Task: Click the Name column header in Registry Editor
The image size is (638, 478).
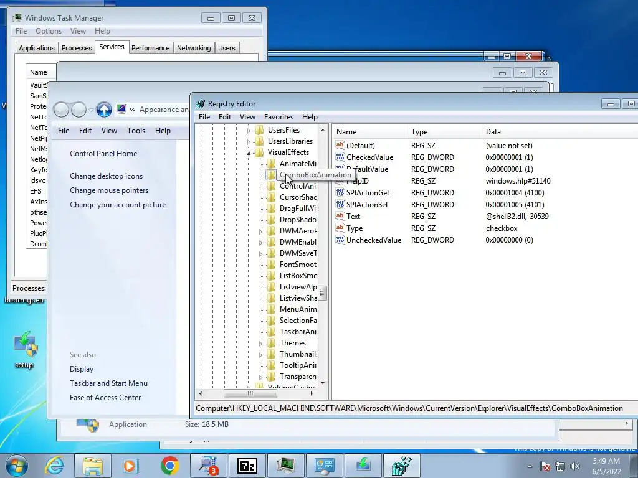Action: 369,132
